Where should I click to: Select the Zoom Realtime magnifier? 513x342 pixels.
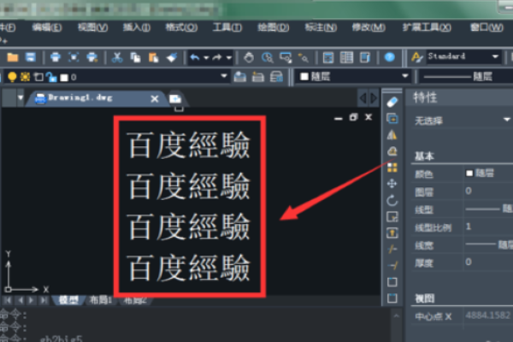(x=268, y=57)
